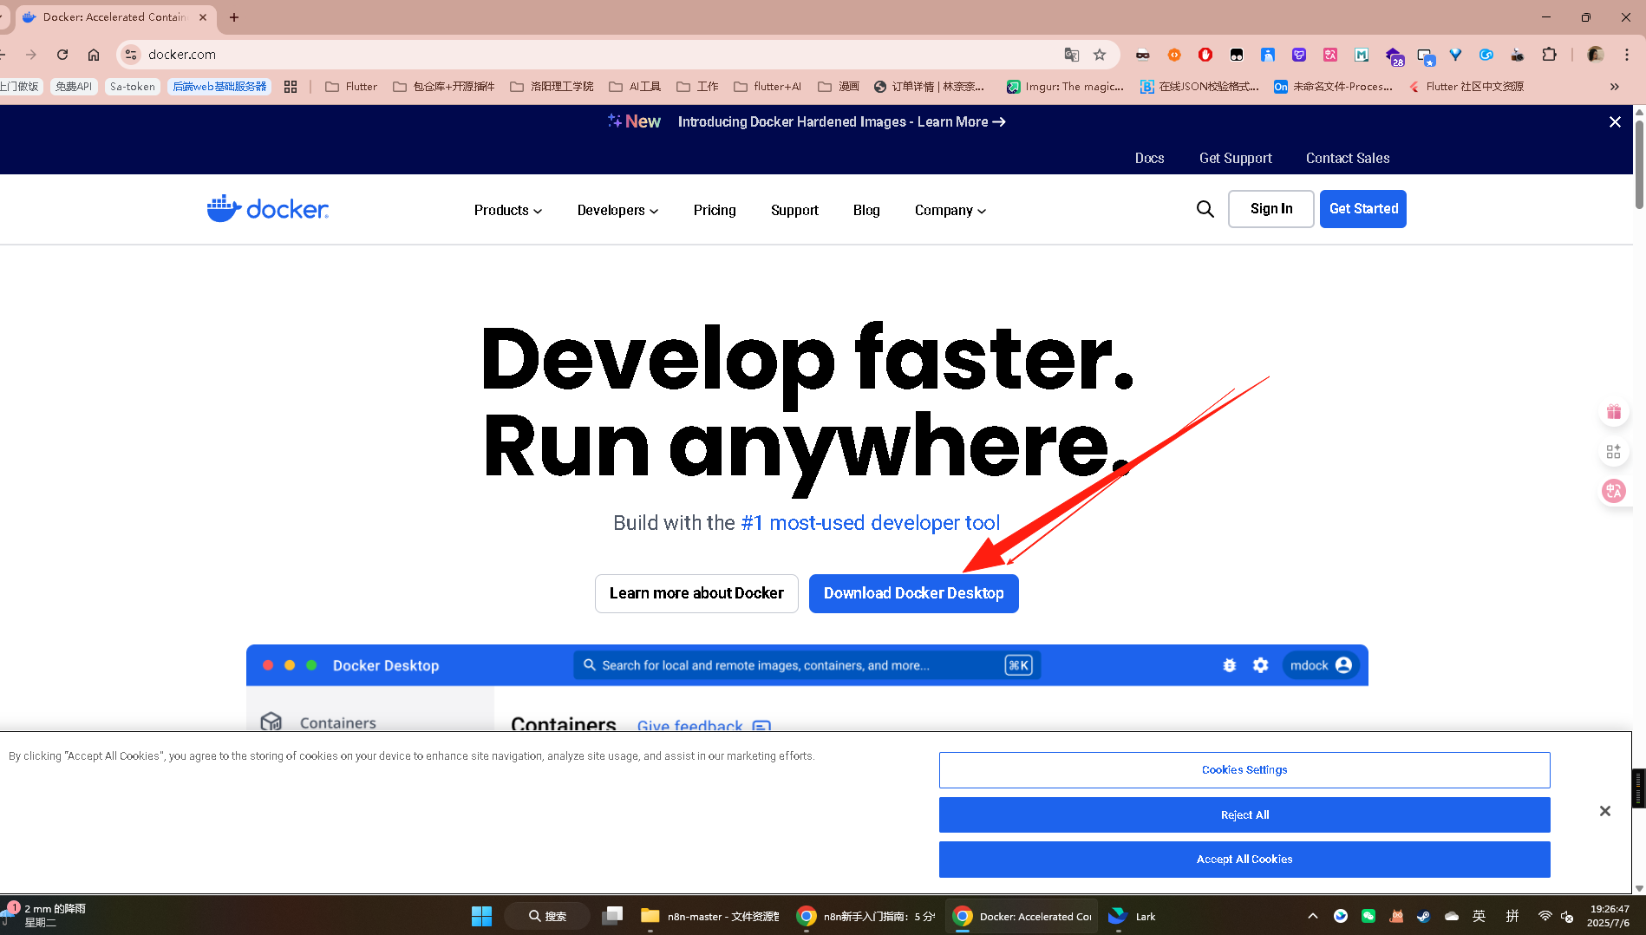Click the pink gift icon on right sidebar
The width and height of the screenshot is (1646, 935).
pos(1613,412)
